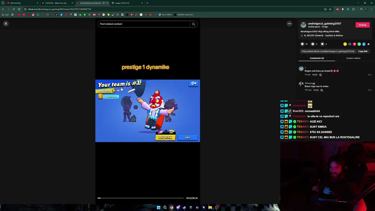This screenshot has width=375, height=211.
Task: Switch to the Creator videos tab
Action: [x=353, y=58]
